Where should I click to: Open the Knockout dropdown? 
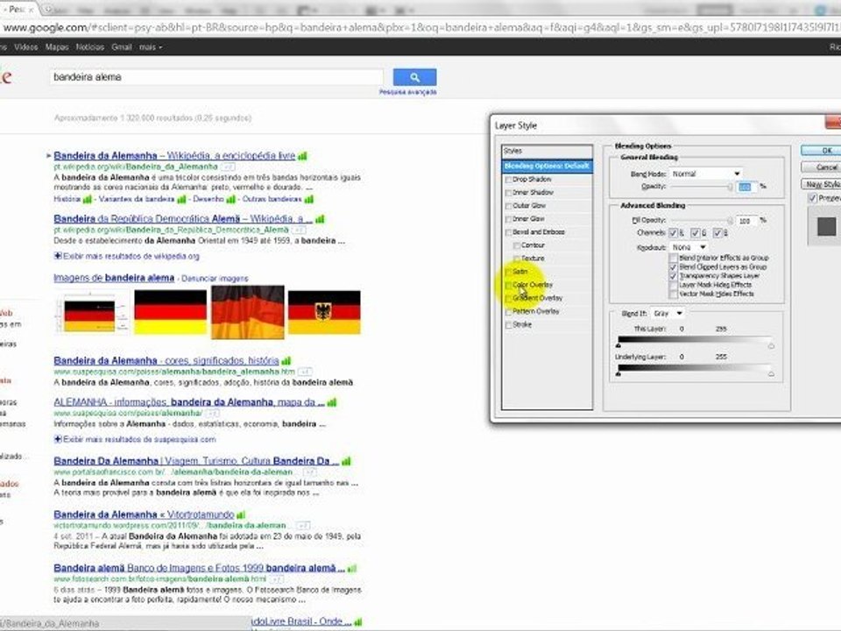pyautogui.click(x=689, y=247)
